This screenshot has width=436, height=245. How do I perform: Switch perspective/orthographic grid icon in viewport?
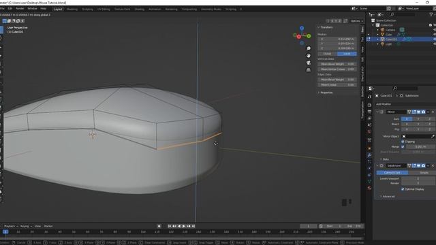tap(309, 70)
